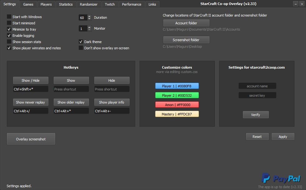Focus the Show hotkey shortcut field
The width and height of the screenshot is (306, 190).
pyautogui.click(x=71, y=89)
